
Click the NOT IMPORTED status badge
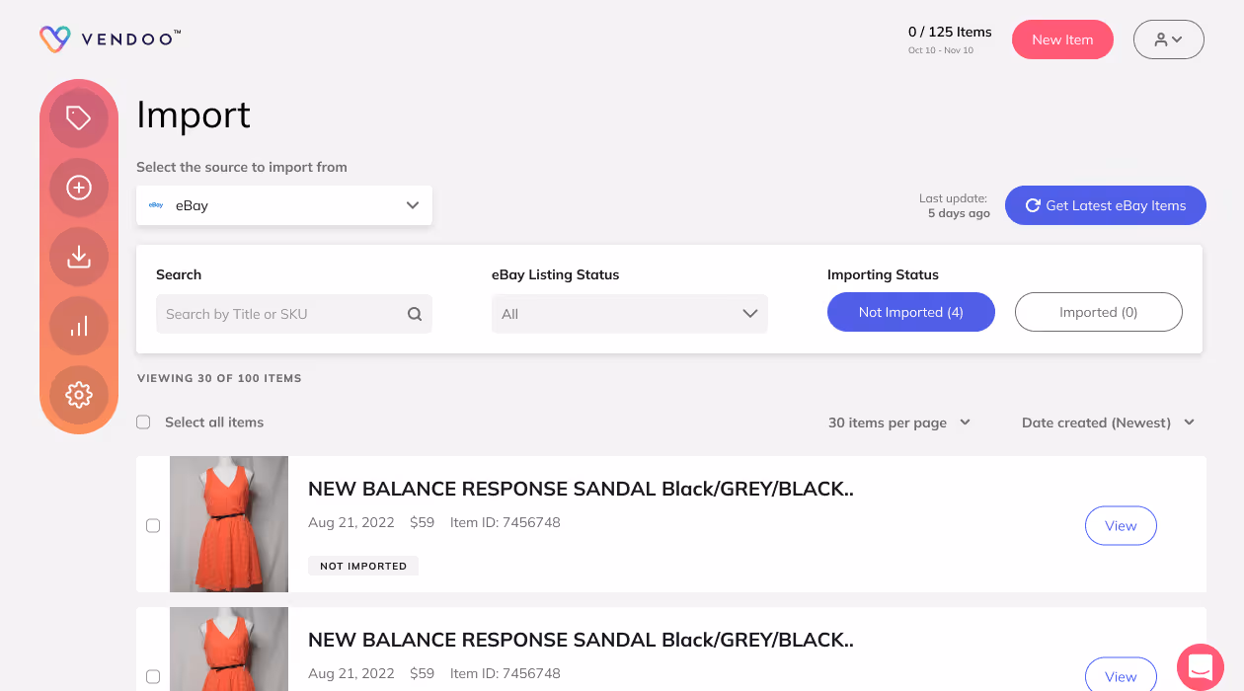363,566
